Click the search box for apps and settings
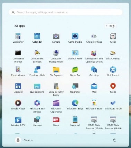131x148 pixels. (x=65, y=12)
